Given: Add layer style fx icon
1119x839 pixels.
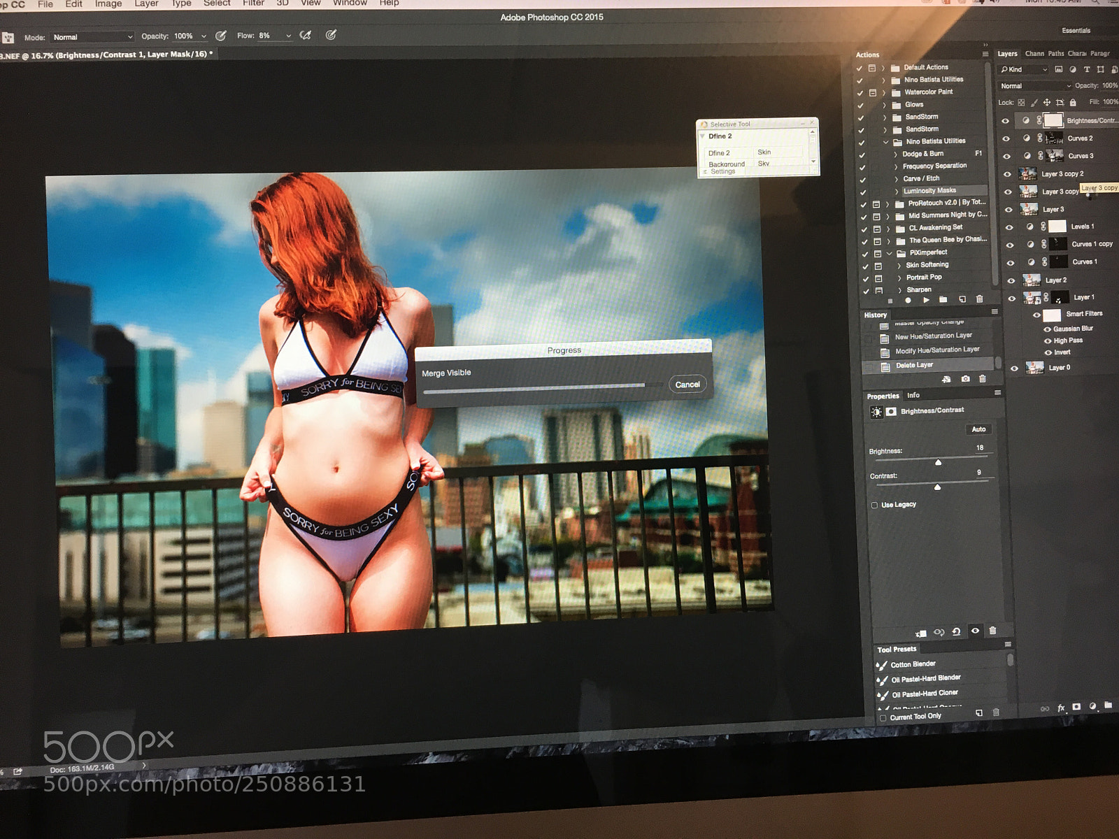Looking at the screenshot, I should click(1061, 708).
